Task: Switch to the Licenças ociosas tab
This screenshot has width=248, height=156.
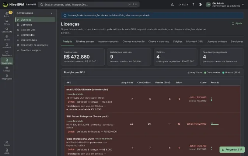Action: click(x=217, y=42)
